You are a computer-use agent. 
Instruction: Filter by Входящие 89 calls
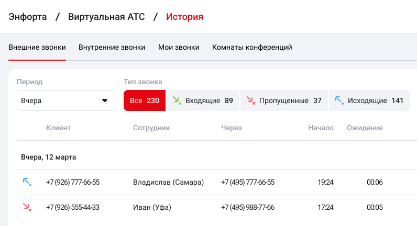coord(203,100)
